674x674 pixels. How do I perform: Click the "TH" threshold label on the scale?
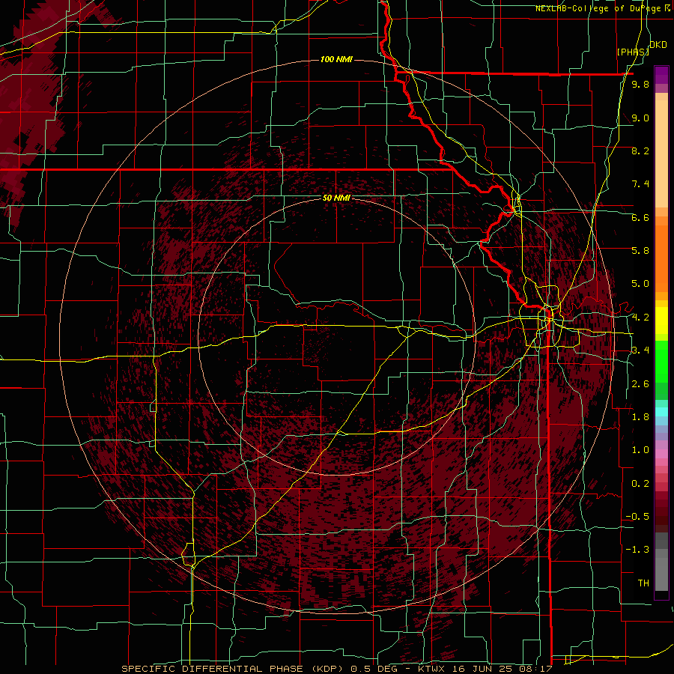coord(643,583)
